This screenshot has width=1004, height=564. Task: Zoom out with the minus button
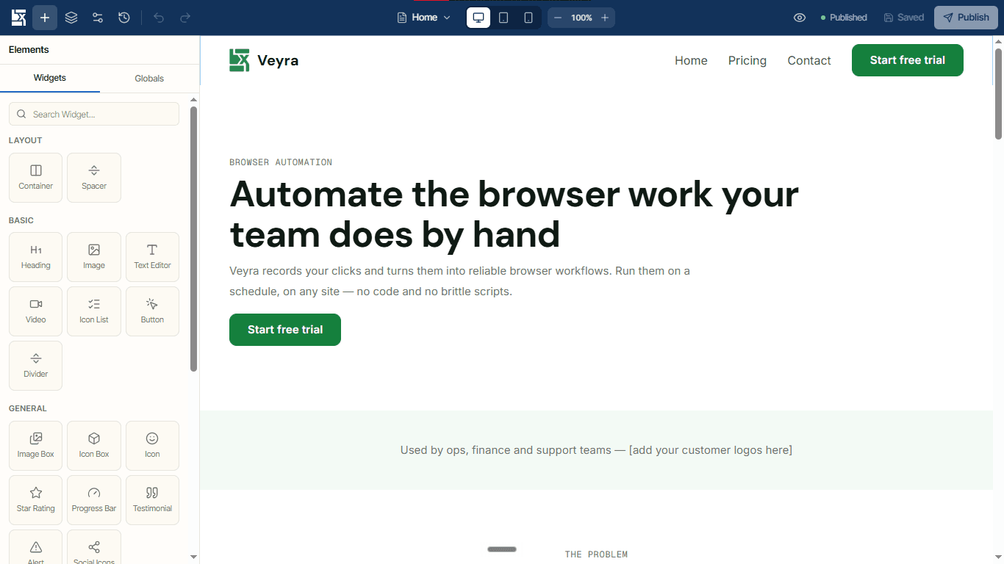(558, 18)
